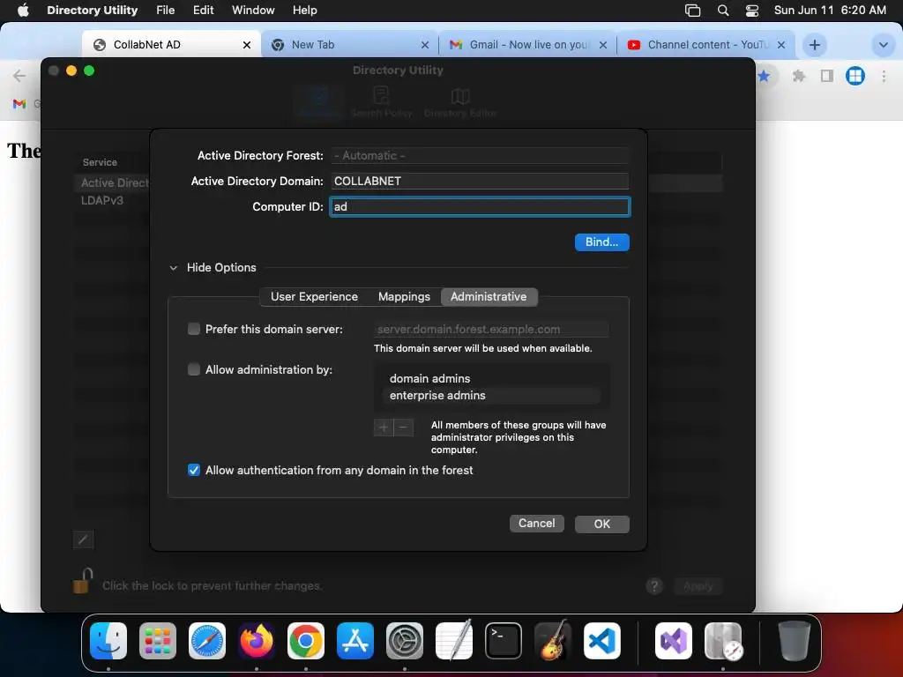Screen dimensions: 903x677
Task: Click the help question mark button
Action: pos(654,586)
